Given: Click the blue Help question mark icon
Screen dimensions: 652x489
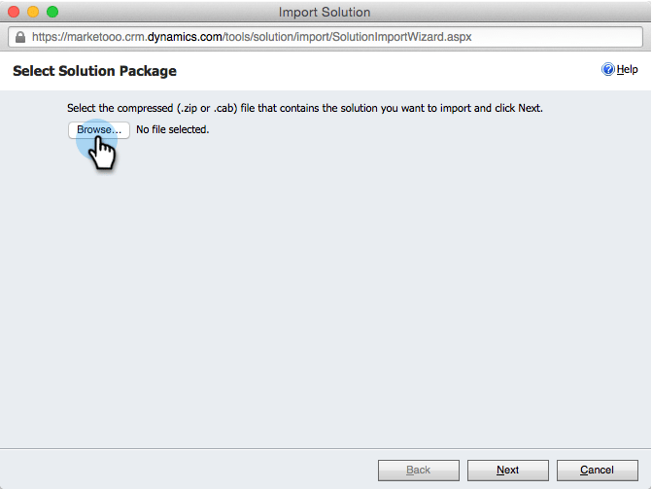Looking at the screenshot, I should point(608,70).
